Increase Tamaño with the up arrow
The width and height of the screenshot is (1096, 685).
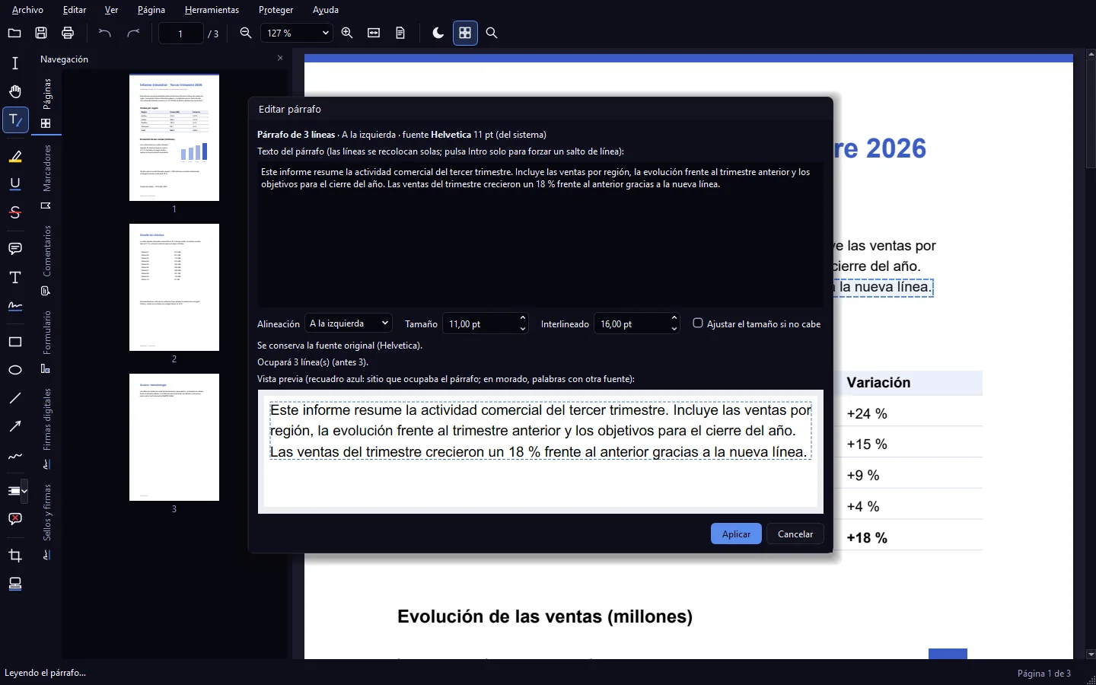click(x=522, y=318)
